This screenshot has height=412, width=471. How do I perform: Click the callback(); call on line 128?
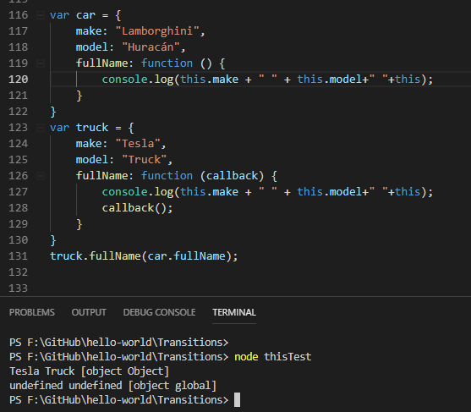[137, 208]
